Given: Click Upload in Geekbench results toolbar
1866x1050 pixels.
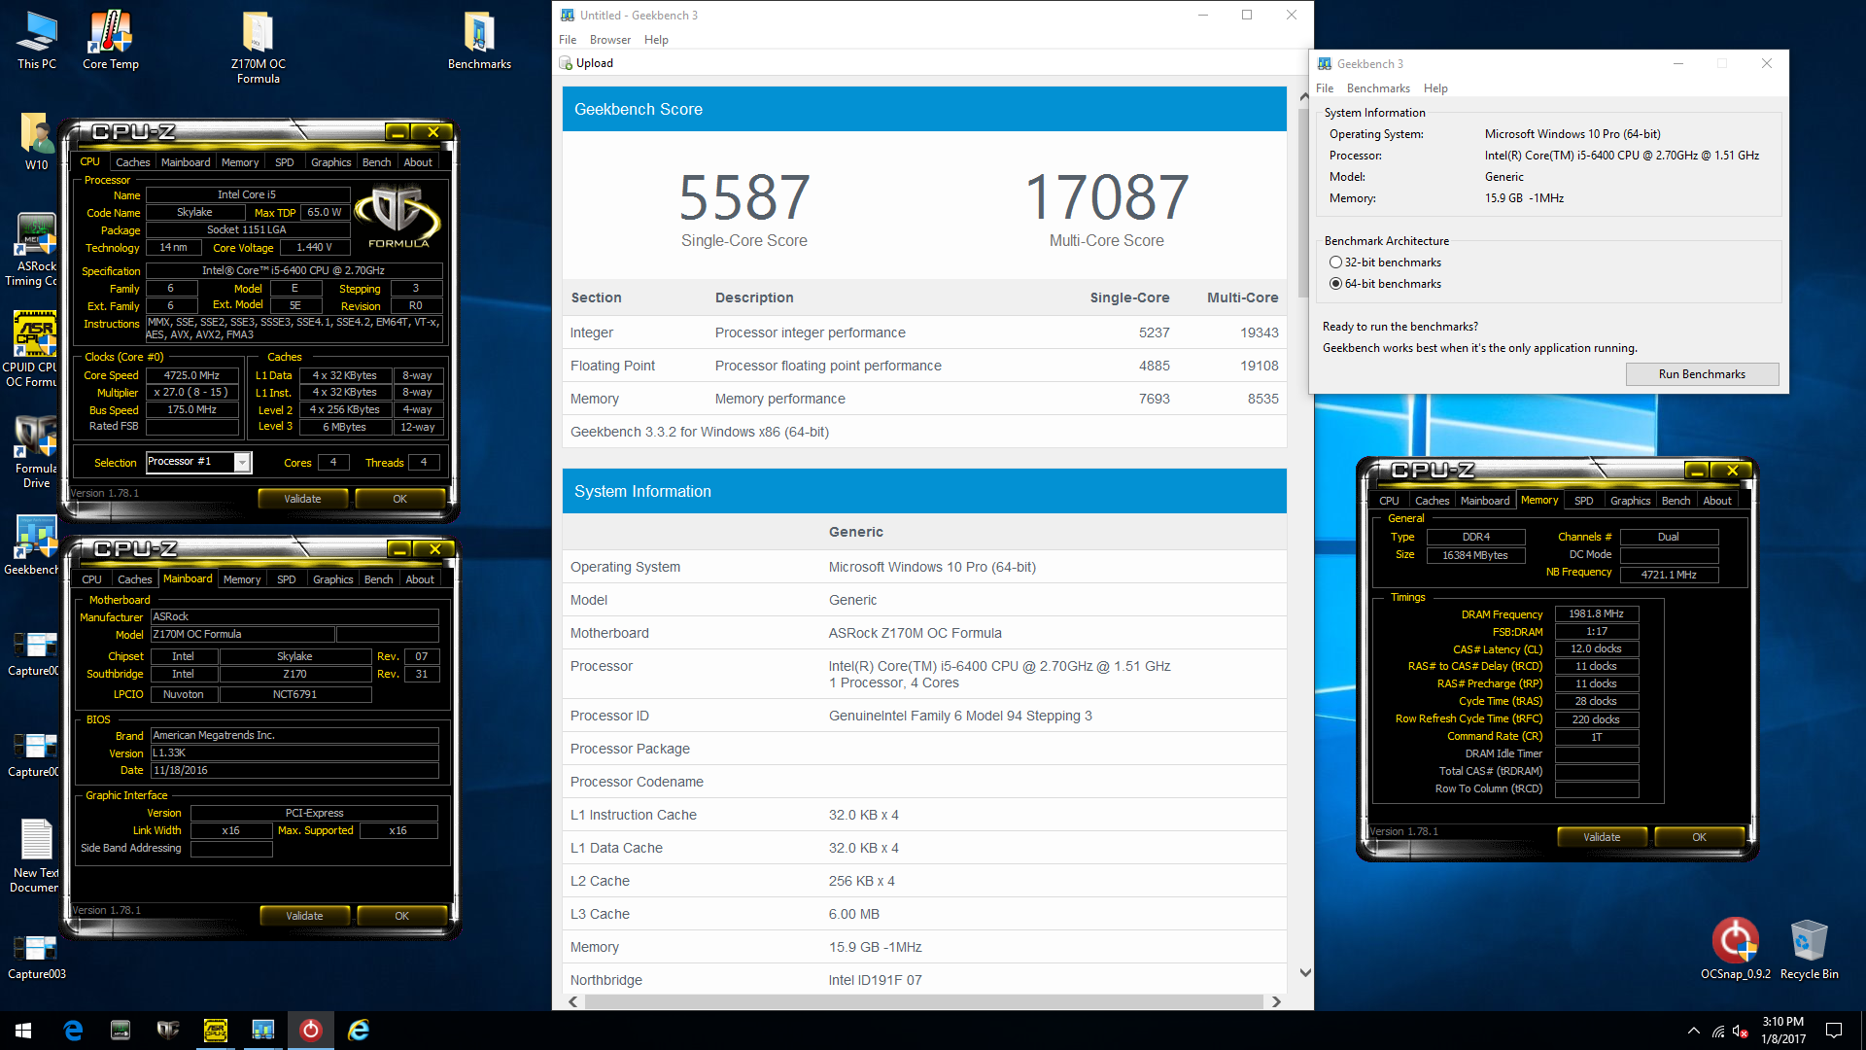Looking at the screenshot, I should pyautogui.click(x=586, y=63).
